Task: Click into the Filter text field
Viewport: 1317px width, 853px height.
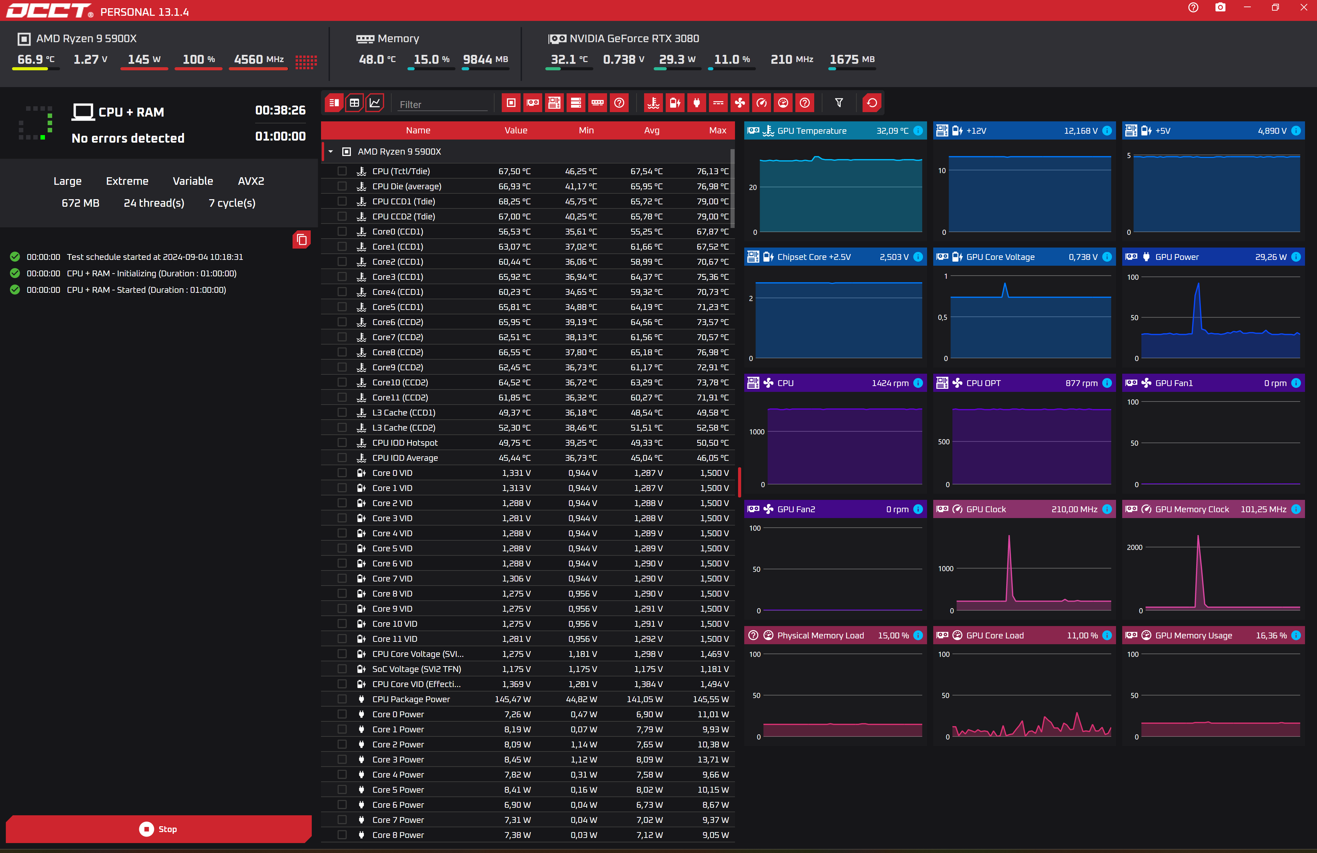Action: (443, 105)
